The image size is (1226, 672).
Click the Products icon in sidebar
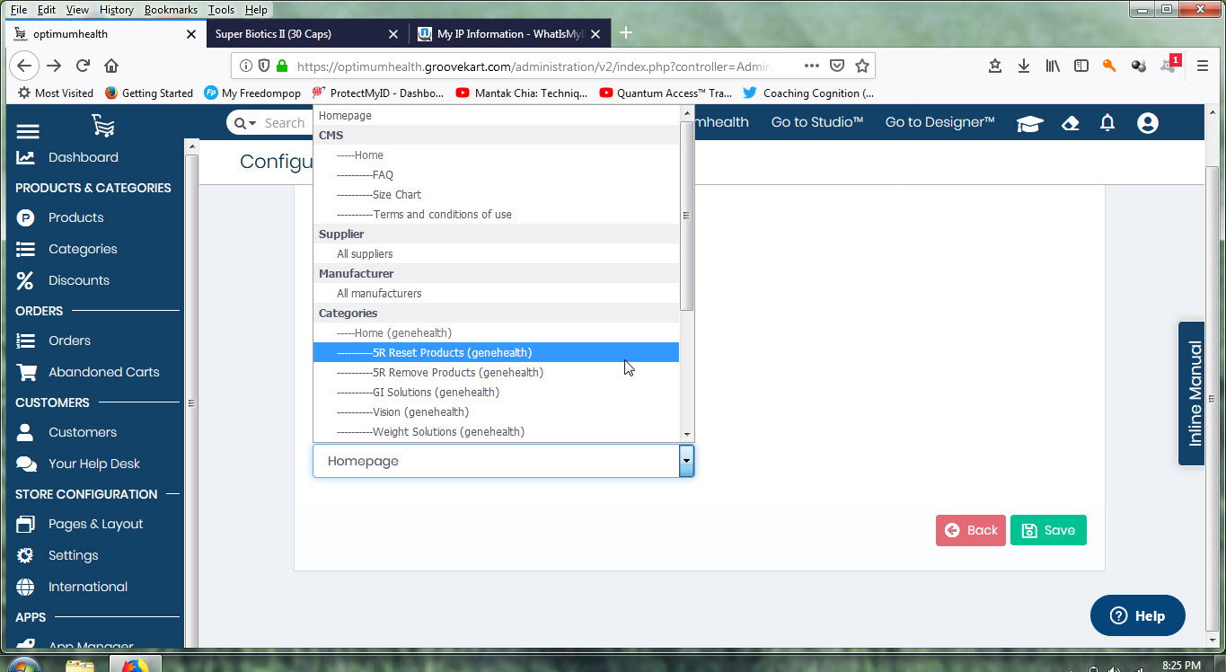25,217
